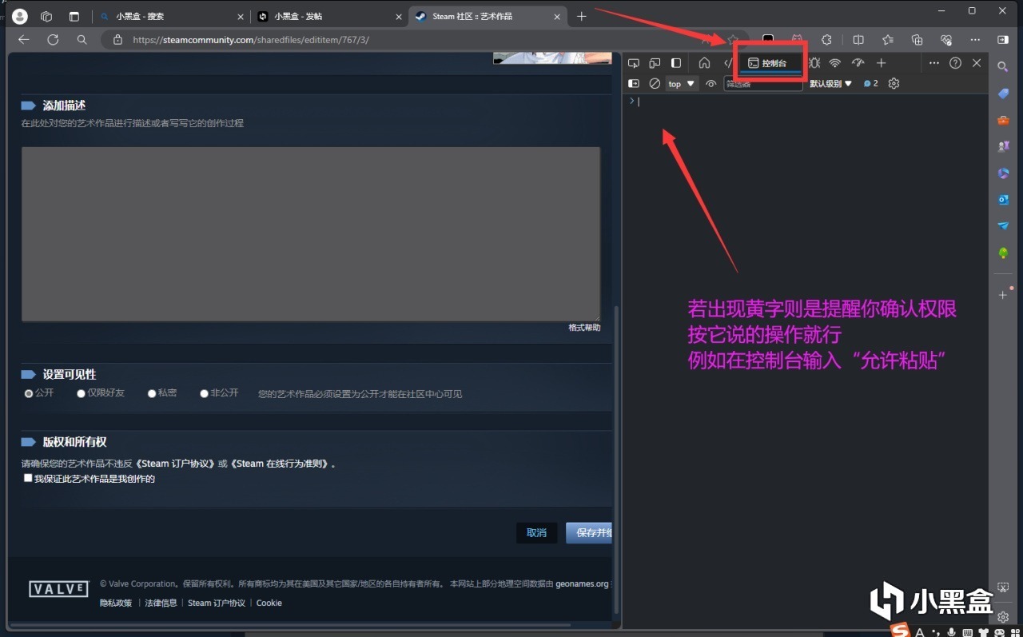Close the 小黑盒 - 发帖 tab

tap(399, 17)
